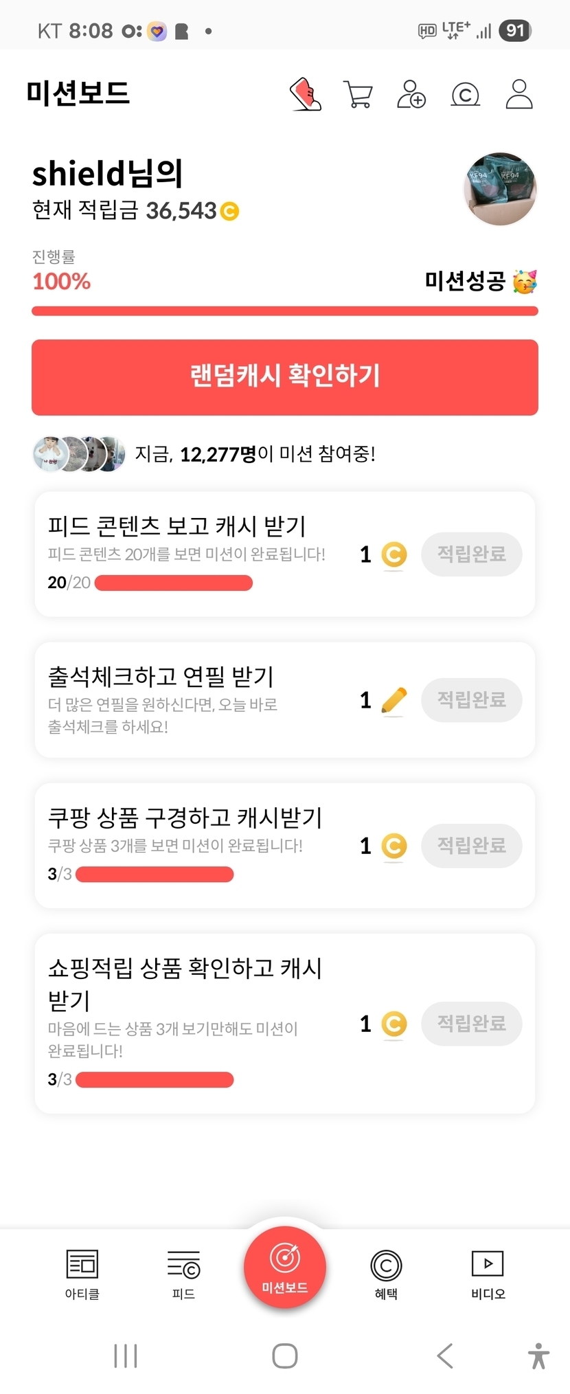Tap 적립완료 on the Coupang products mission
The height and width of the screenshot is (1394, 570).
coord(472,846)
